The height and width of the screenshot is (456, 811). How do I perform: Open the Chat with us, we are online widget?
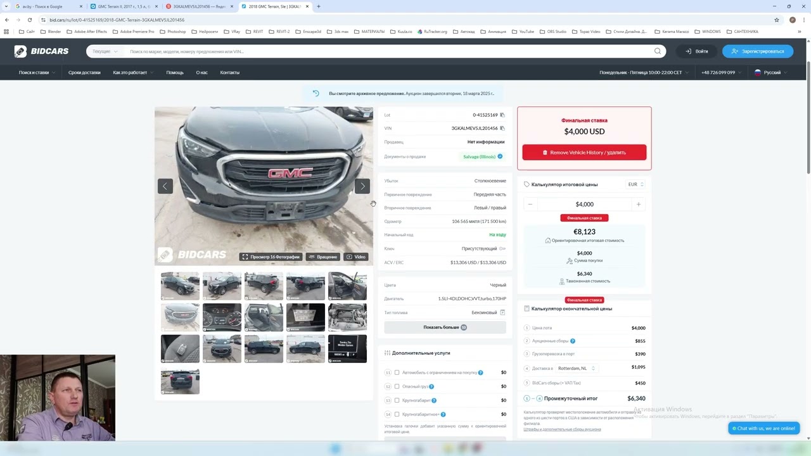tap(764, 429)
